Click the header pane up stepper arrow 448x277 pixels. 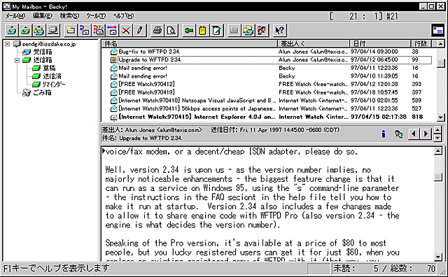pyautogui.click(x=437, y=131)
